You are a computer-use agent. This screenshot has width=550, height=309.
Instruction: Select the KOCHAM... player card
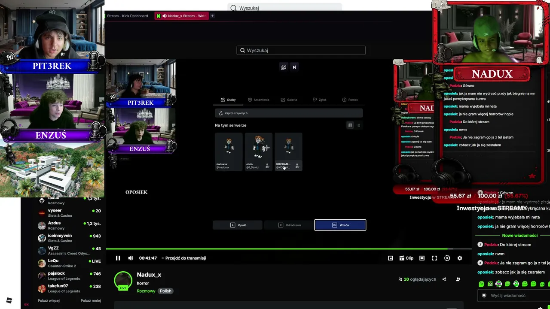tap(288, 151)
